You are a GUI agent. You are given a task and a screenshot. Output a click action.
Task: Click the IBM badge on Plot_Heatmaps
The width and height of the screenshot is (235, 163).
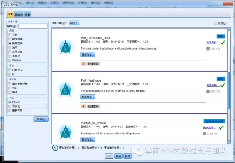click(x=221, y=79)
